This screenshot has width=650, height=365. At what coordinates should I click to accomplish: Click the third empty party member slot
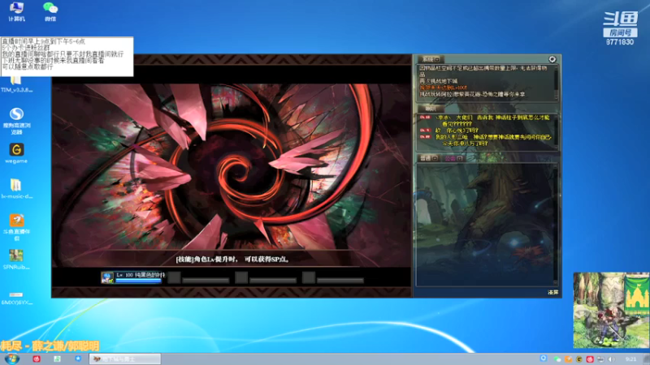309,277
